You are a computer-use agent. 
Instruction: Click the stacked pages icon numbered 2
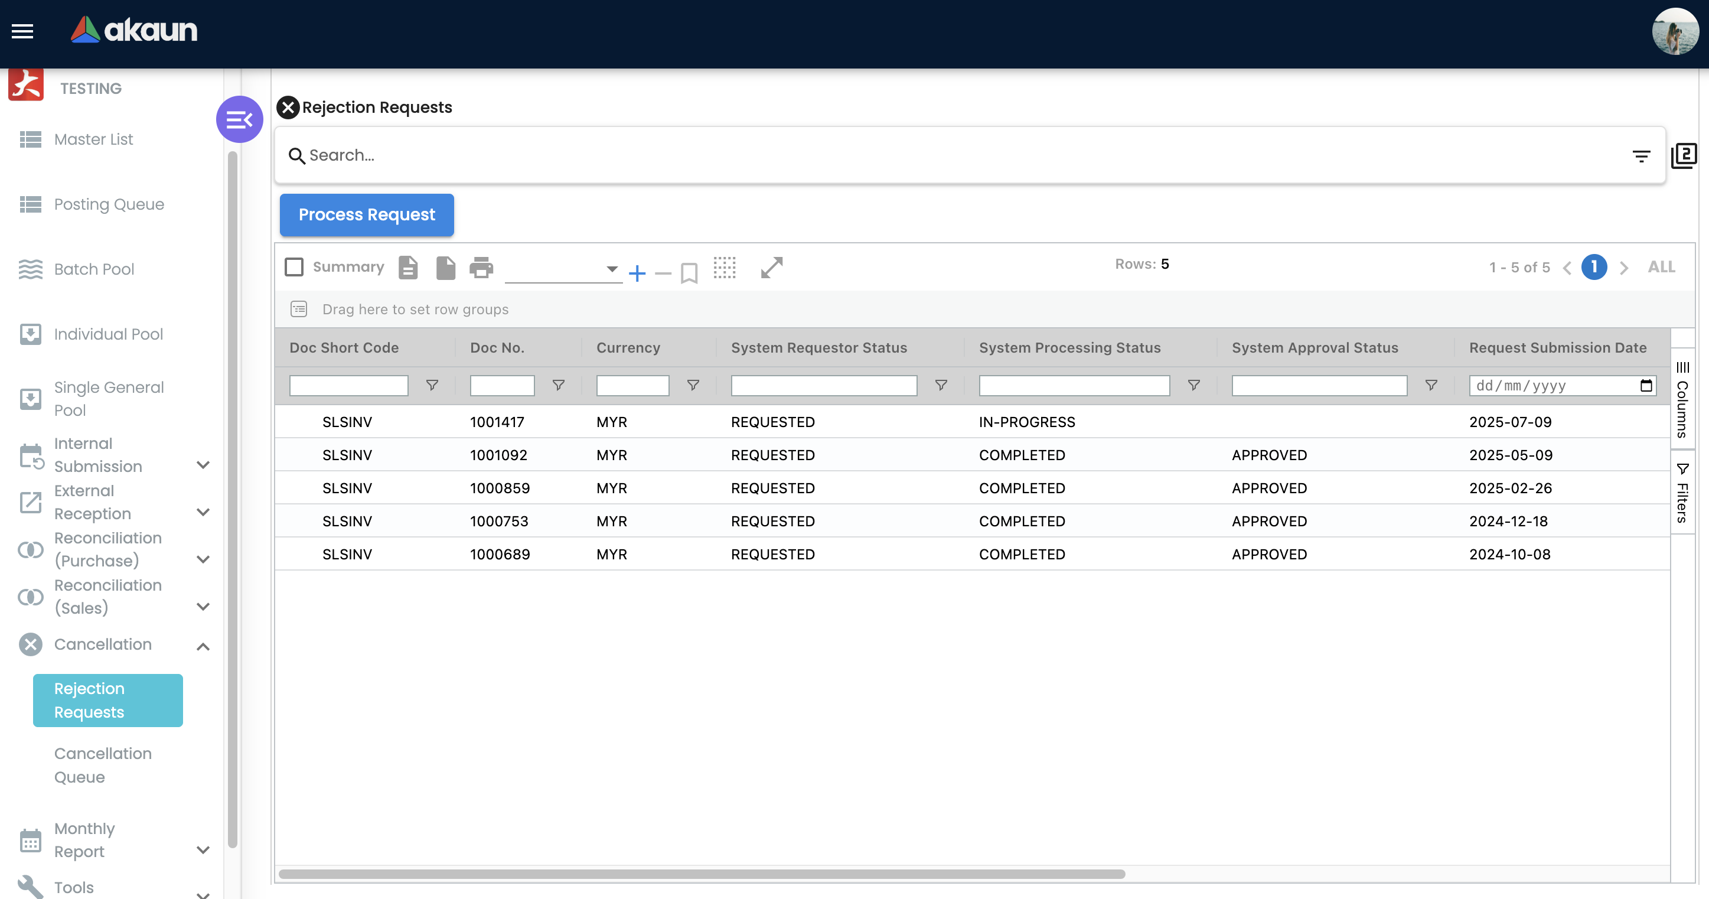(x=1684, y=155)
